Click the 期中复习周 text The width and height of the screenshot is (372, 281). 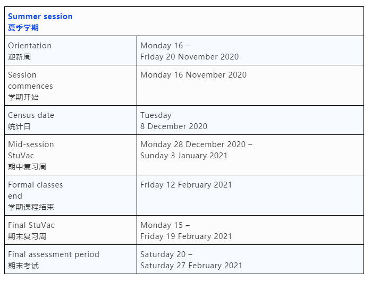click(x=27, y=167)
